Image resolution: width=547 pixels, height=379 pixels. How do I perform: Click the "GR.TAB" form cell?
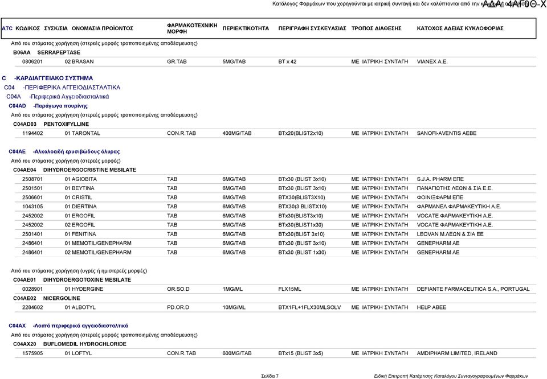[x=177, y=61]
